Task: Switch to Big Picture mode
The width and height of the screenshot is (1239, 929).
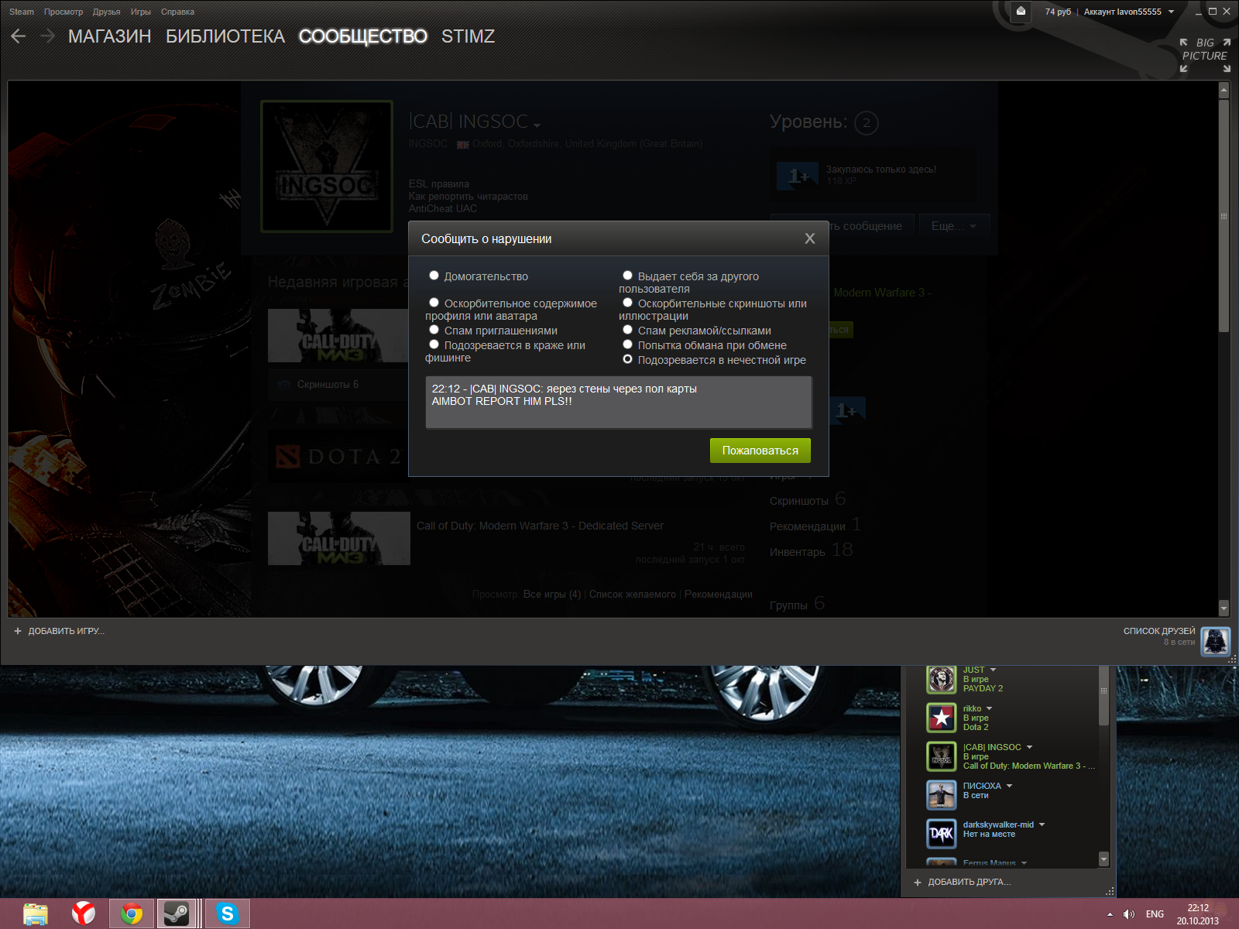Action: (1205, 55)
